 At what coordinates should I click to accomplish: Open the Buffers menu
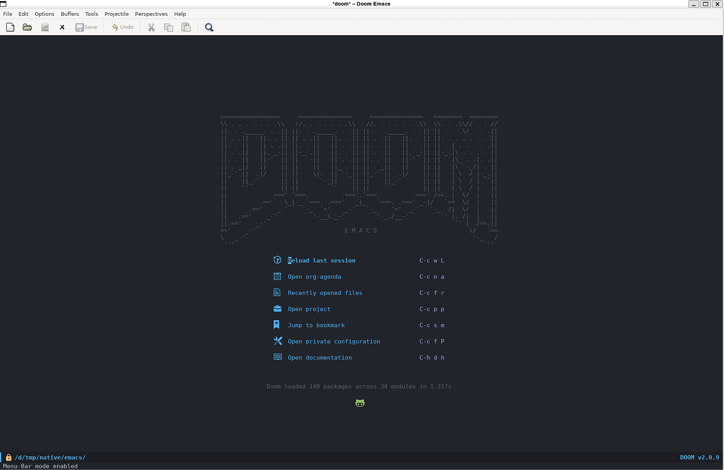(70, 14)
